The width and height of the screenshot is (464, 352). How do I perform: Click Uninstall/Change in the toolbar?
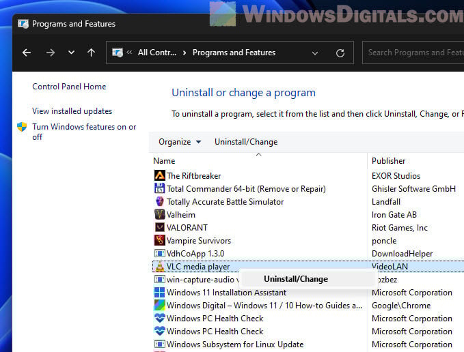point(246,142)
